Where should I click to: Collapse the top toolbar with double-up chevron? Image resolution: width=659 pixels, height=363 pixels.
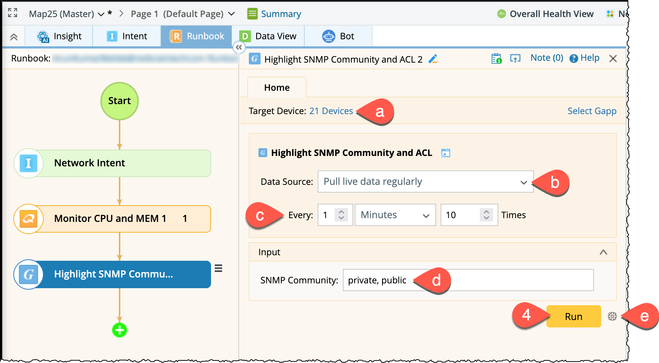coord(14,37)
